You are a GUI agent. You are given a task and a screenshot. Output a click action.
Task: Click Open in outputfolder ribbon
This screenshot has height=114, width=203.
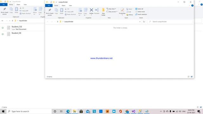pyautogui.click(x=129, y=9)
